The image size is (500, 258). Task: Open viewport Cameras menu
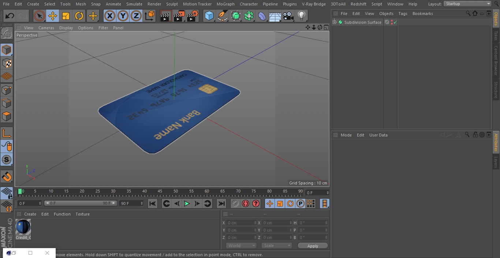[46, 28]
